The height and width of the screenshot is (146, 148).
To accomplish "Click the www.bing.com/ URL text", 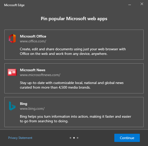I will click(32, 109).
